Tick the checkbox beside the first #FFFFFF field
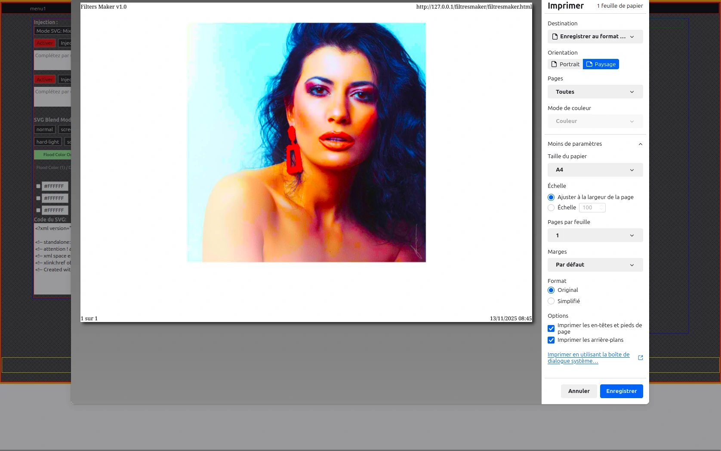 click(x=38, y=186)
